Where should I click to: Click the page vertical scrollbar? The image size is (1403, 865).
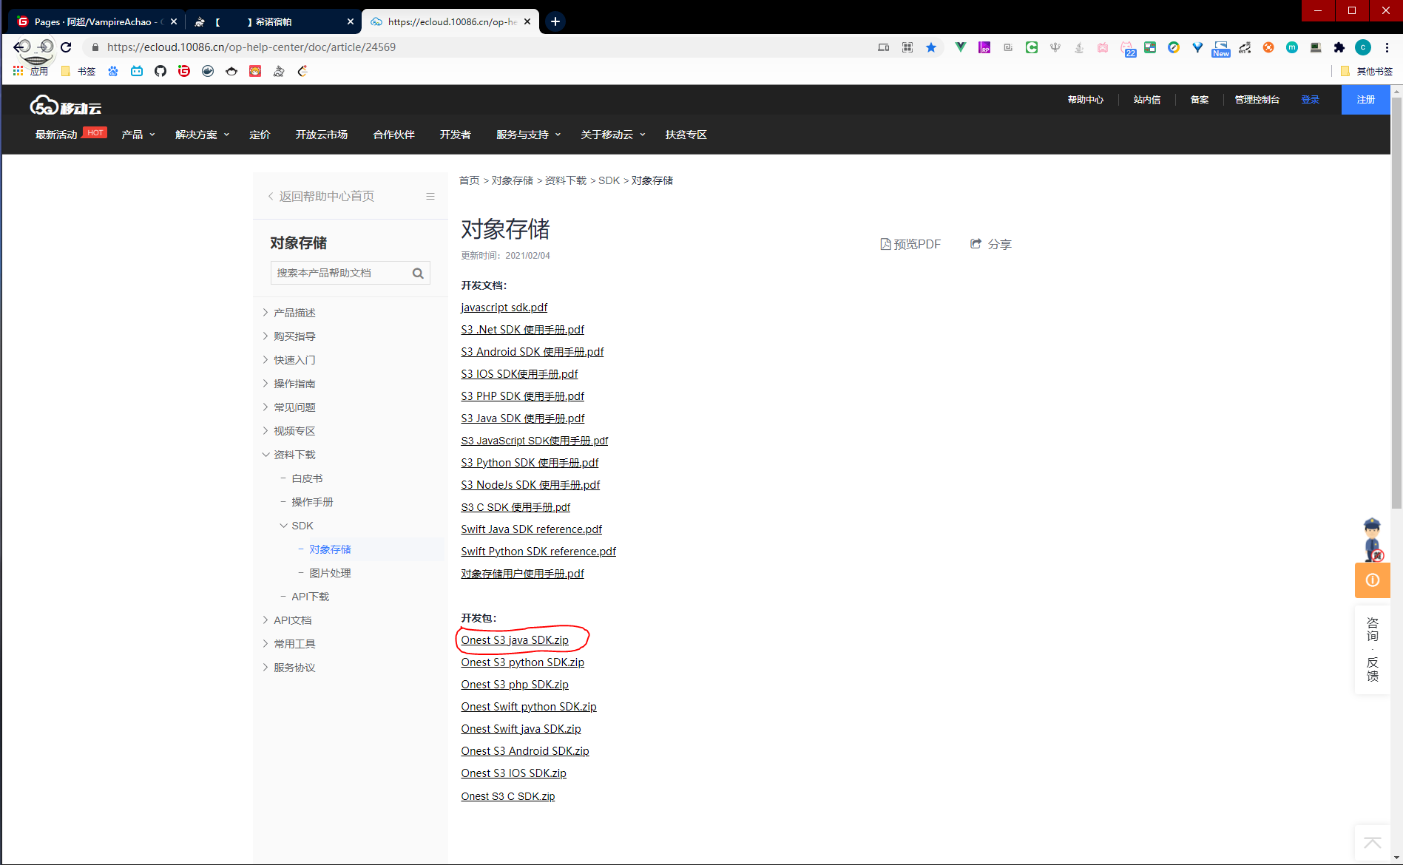pyautogui.click(x=1396, y=303)
